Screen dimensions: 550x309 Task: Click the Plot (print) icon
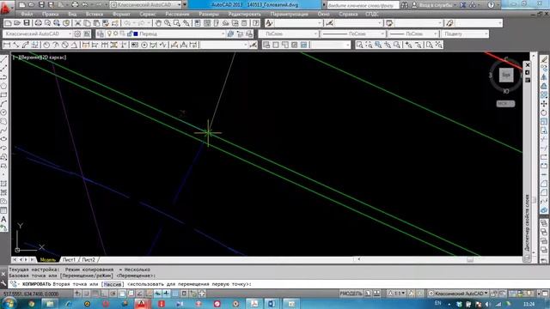pos(38,23)
